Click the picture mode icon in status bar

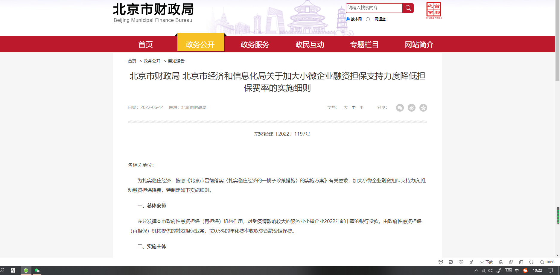click(x=451, y=262)
